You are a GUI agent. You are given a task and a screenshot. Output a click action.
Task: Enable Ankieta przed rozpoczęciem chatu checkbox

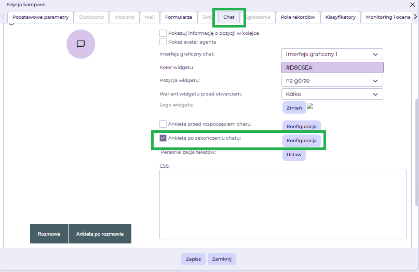point(163,124)
